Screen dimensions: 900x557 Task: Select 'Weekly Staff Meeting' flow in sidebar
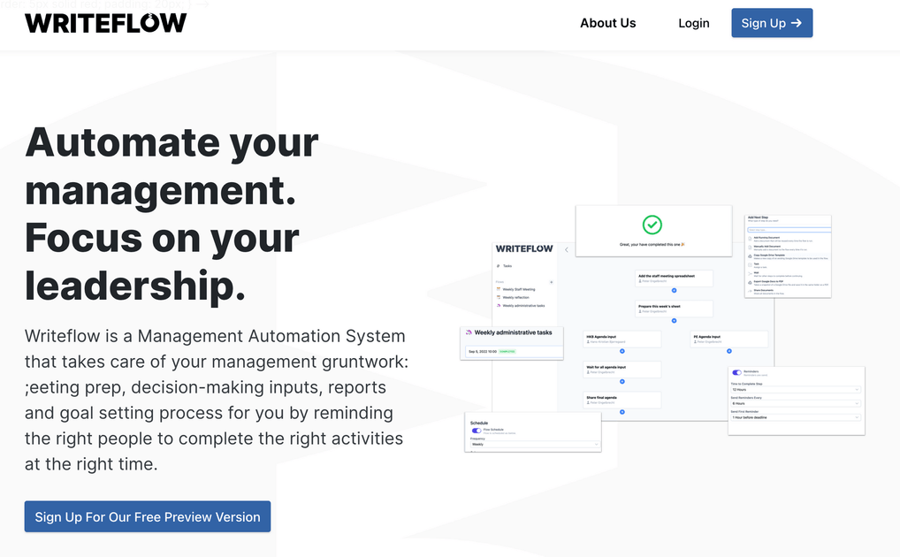(x=520, y=289)
